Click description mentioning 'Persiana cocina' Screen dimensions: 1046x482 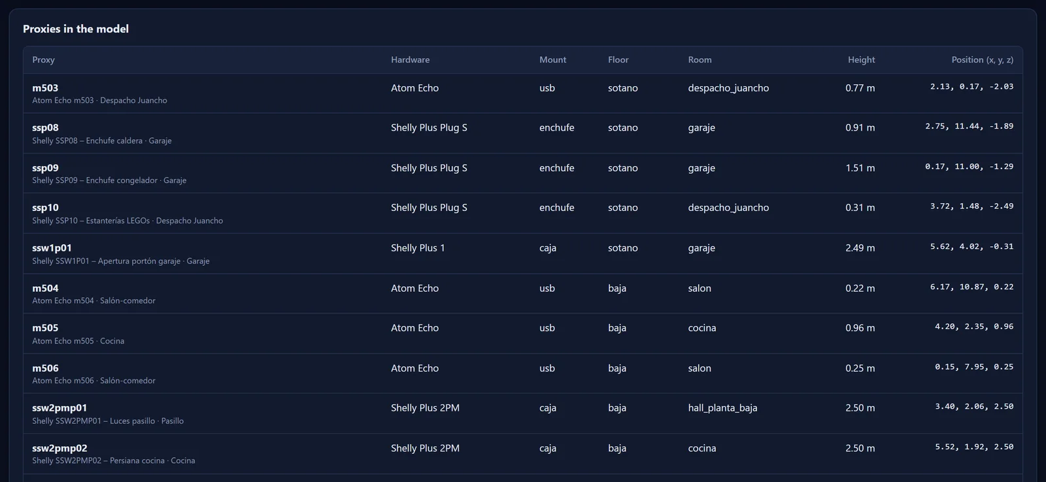[x=114, y=460]
